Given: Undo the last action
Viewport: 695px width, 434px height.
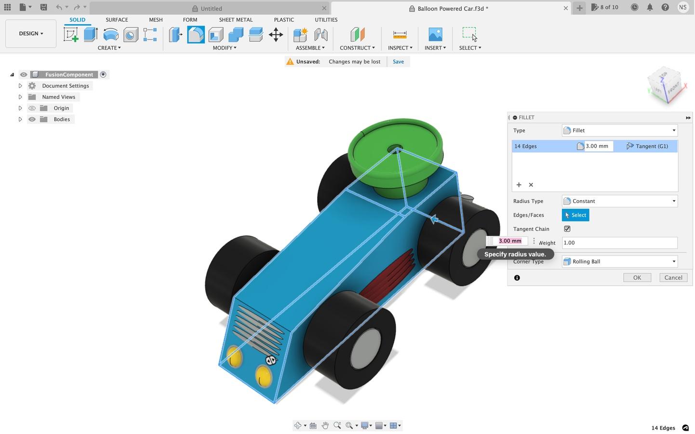Looking at the screenshot, I should 59,7.
